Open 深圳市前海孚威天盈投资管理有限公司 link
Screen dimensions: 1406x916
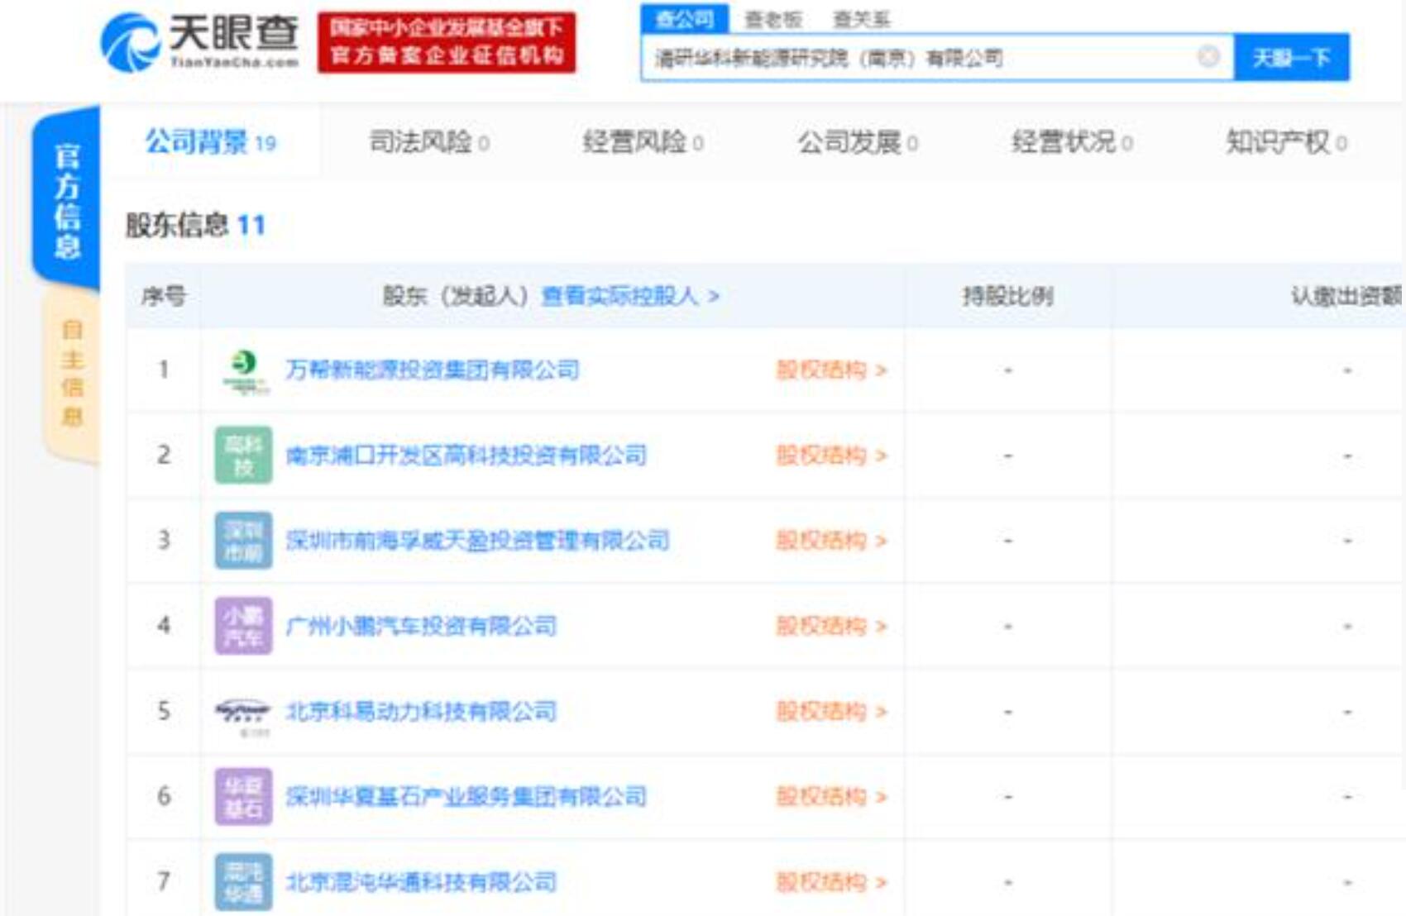(x=477, y=541)
